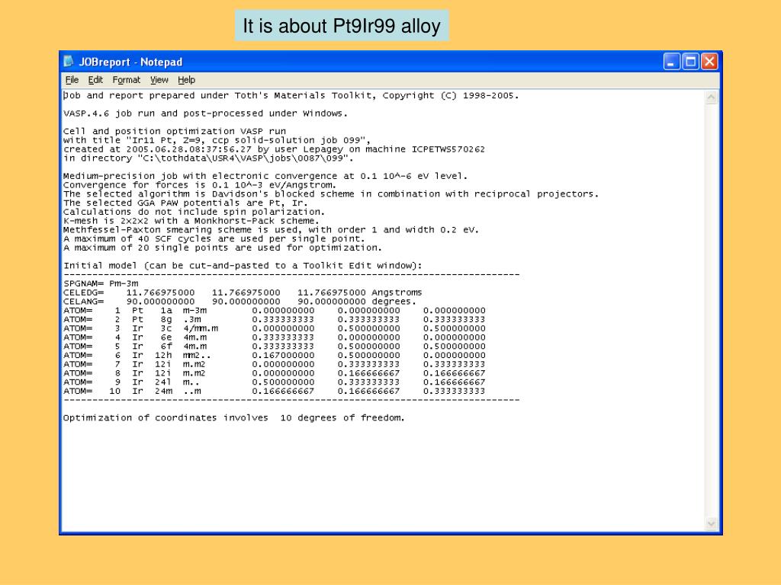
Task: Click 'Cell and position optimization VASP run'
Action: pos(175,131)
